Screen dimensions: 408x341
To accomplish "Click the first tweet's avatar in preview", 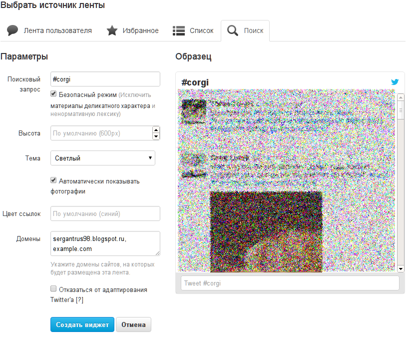I will click(194, 111).
